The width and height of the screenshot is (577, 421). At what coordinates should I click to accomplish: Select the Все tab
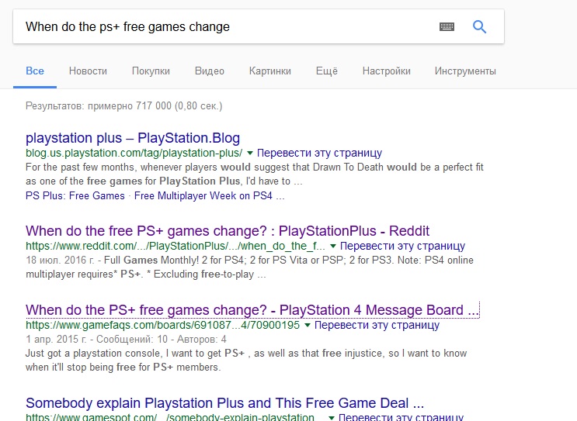[35, 71]
